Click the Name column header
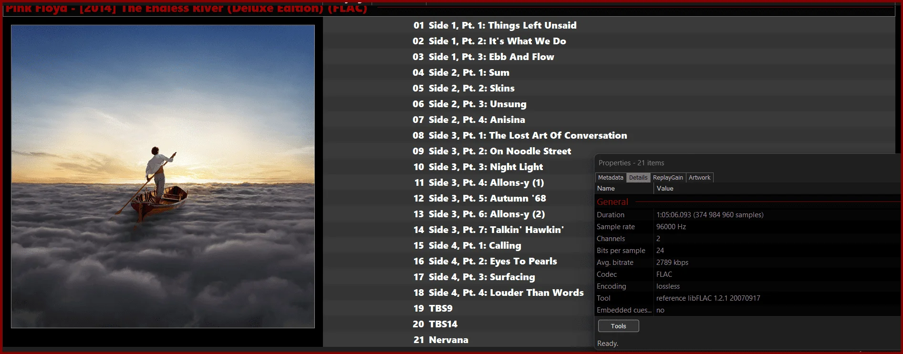Screen dimensions: 903x354 (624, 189)
